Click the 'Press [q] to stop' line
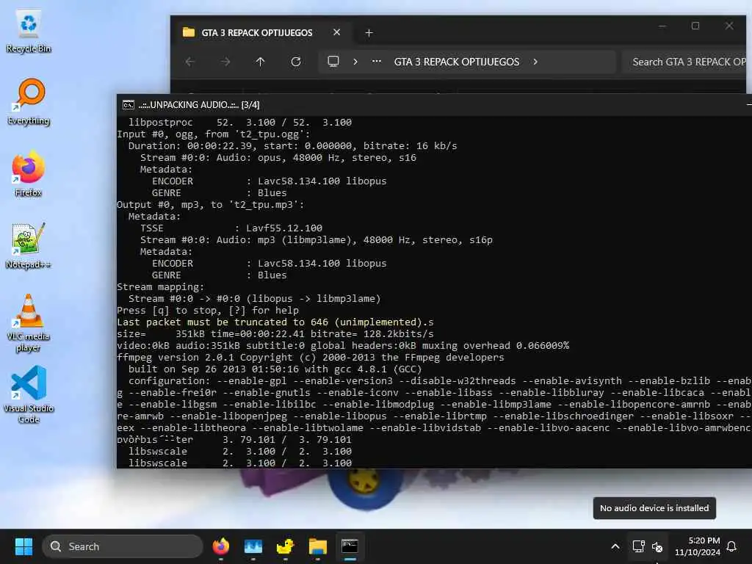 click(x=208, y=311)
